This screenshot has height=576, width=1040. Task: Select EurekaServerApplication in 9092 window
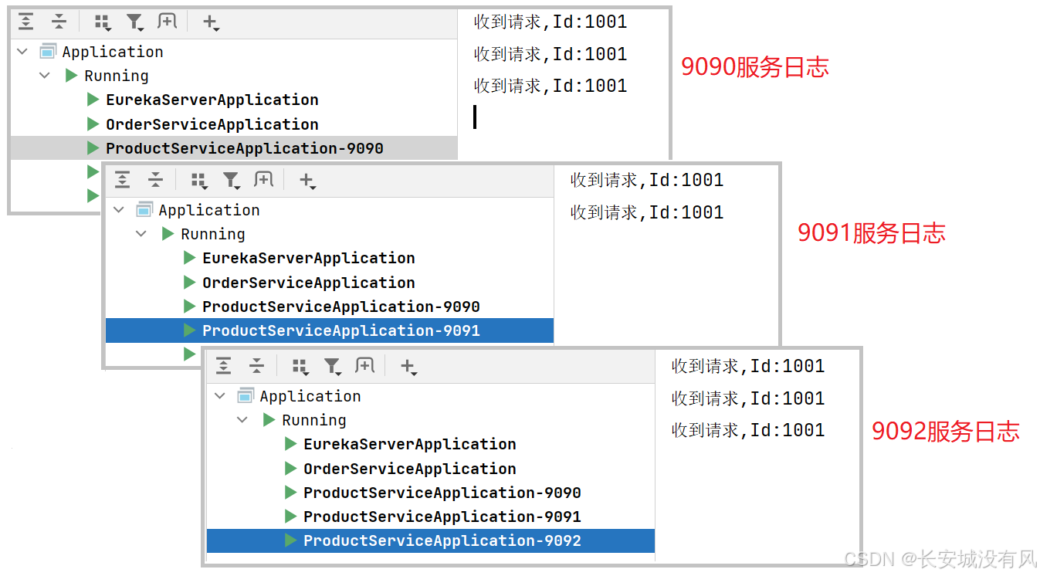click(x=432, y=444)
